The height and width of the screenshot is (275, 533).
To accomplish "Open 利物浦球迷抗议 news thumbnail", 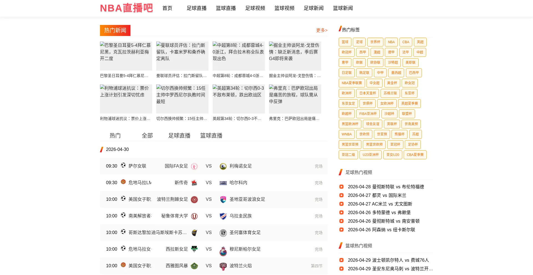I will coord(126,99).
